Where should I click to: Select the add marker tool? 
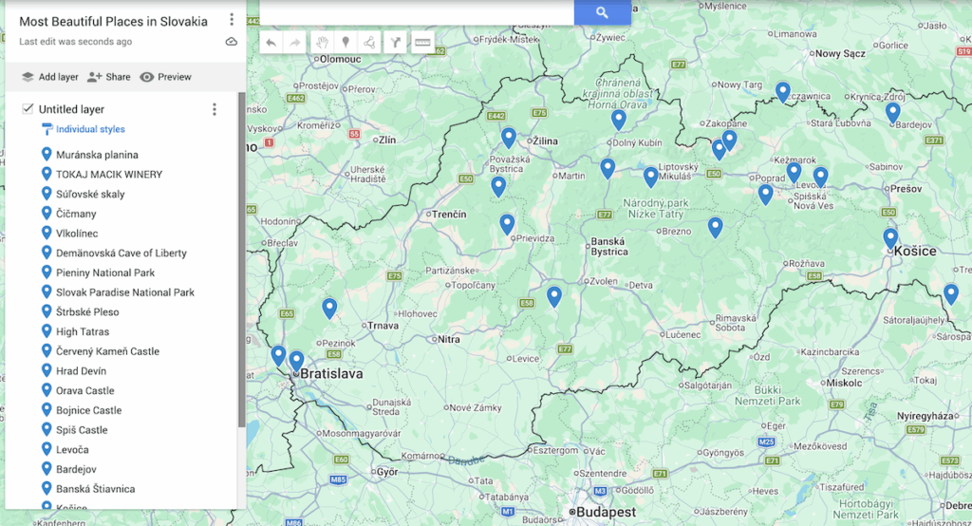pyautogui.click(x=346, y=43)
